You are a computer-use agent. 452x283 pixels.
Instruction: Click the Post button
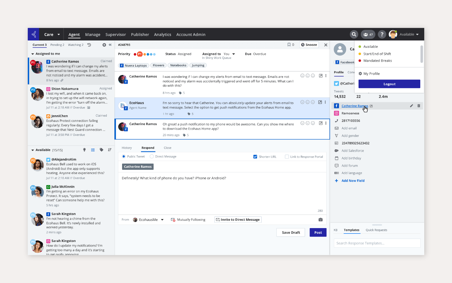(318, 232)
